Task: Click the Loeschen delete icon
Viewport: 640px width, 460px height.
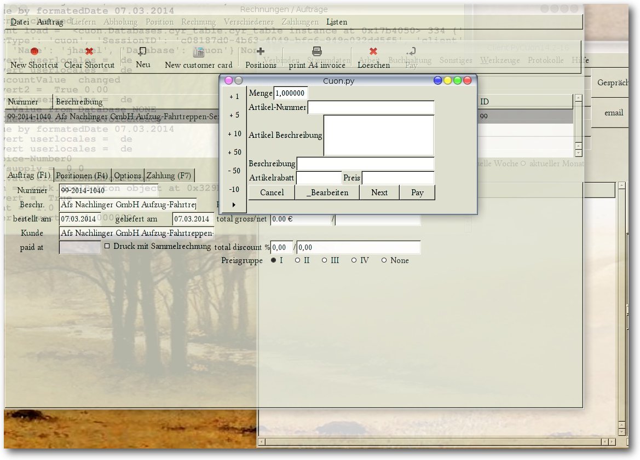Action: [x=373, y=51]
